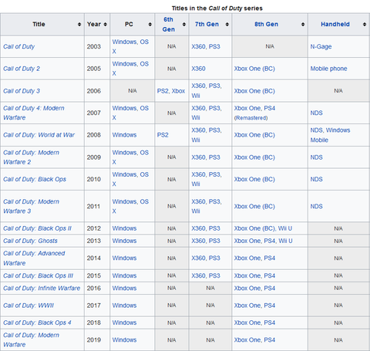Open Call of Duty: Black Ops III link
This screenshot has height=351, width=370.
click(x=38, y=275)
